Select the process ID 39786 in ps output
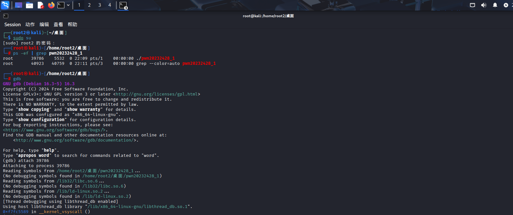513x215 pixels. click(37, 58)
